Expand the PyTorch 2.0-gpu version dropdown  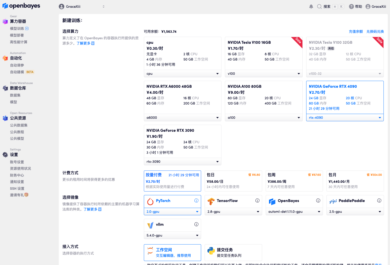(172, 211)
